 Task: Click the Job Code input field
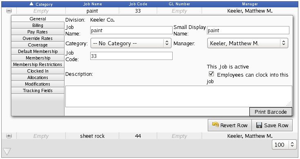click(131, 56)
